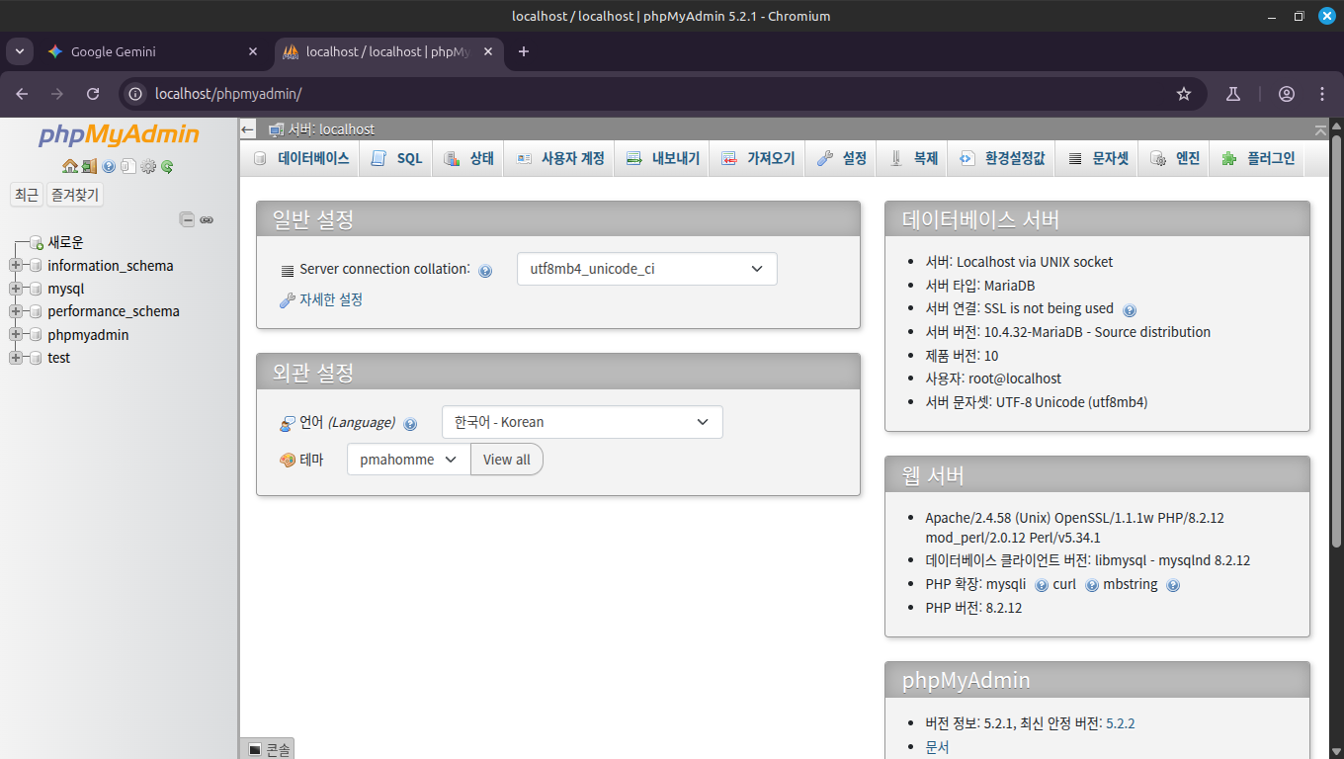Click the new database icon beside 새로운
Image resolution: width=1344 pixels, height=759 pixels.
[36, 242]
